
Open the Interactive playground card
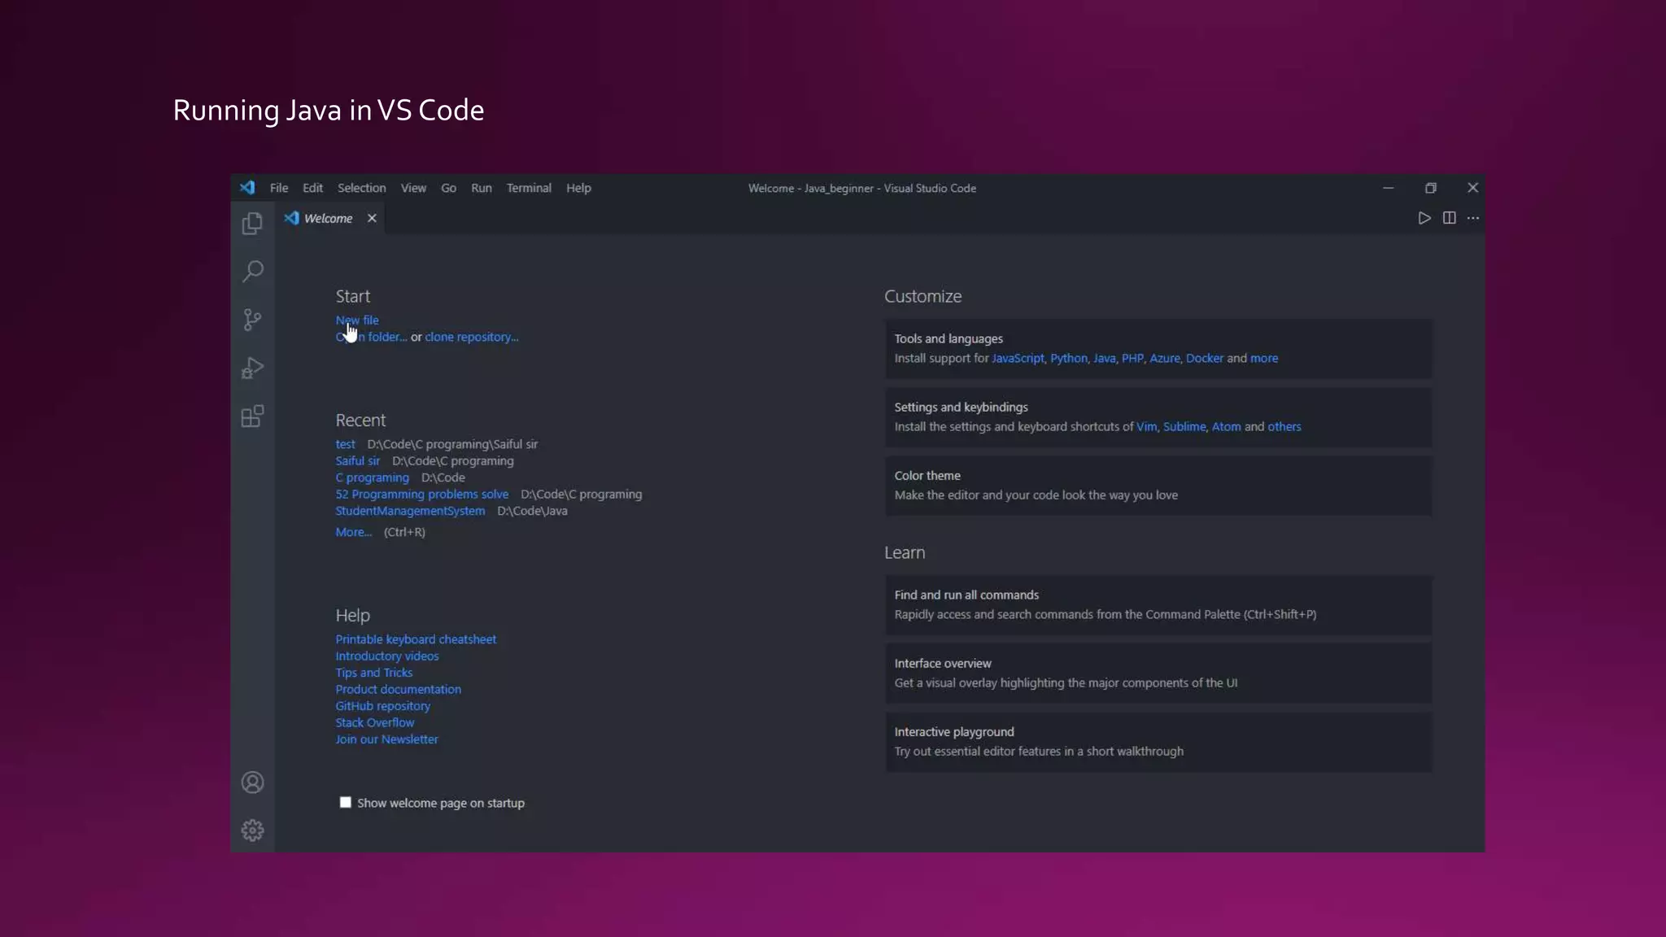pyautogui.click(x=1158, y=742)
